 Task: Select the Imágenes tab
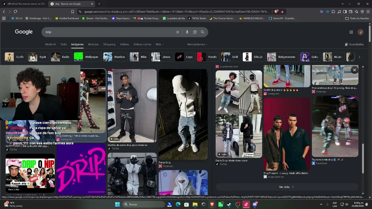click(x=77, y=44)
